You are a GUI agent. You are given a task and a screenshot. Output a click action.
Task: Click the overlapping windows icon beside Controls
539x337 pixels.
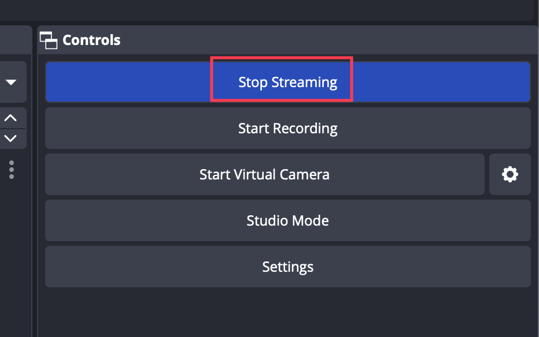[49, 40]
